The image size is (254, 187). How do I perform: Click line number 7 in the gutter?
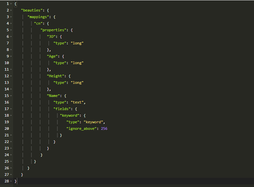click(8, 43)
